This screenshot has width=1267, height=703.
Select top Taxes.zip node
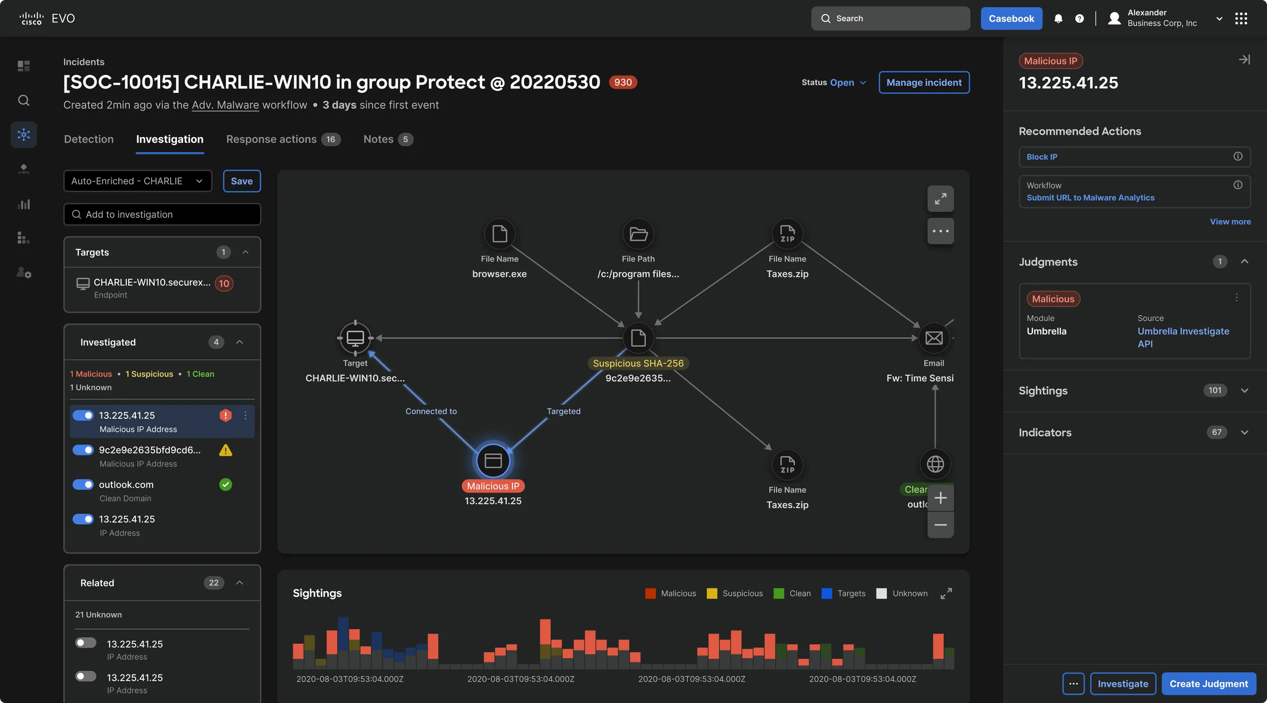click(787, 234)
